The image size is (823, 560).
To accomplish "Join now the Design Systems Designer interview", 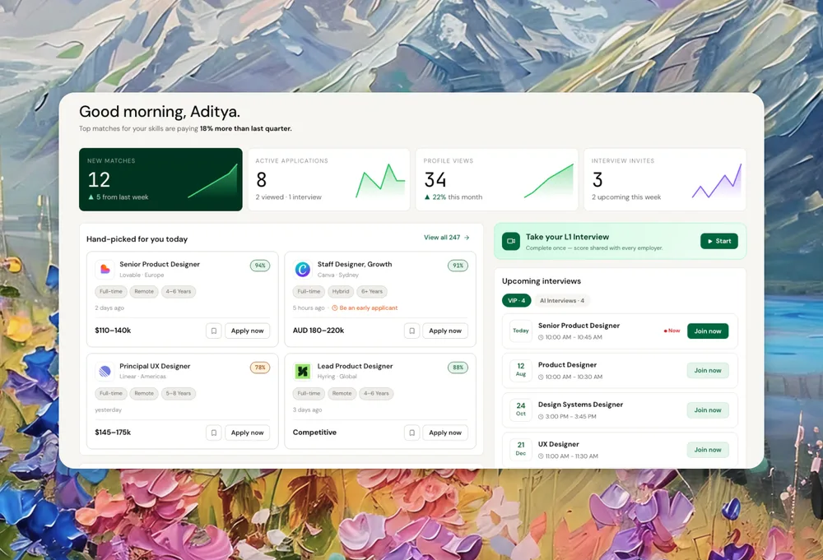I will point(708,410).
